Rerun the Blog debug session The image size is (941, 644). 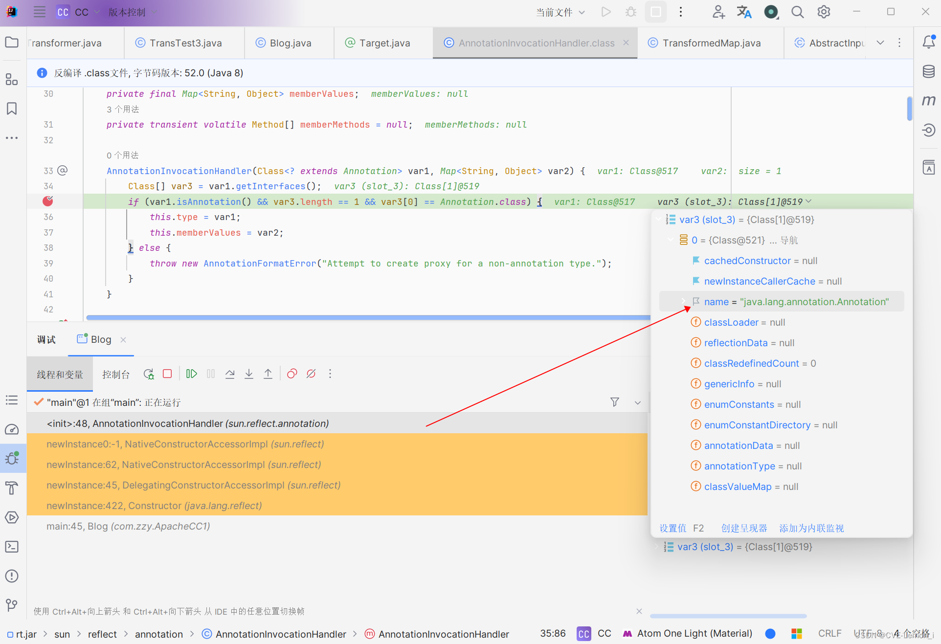coord(149,374)
